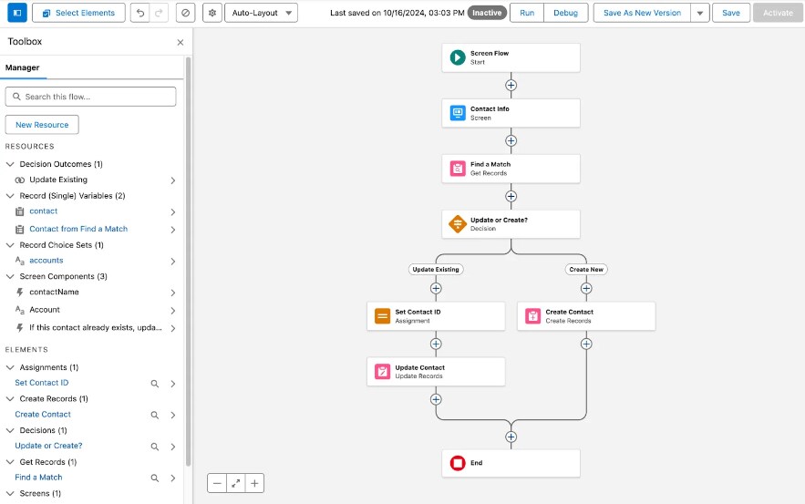Viewport: 805px width, 504px height.
Task: Click the circle-slash toolbar icon
Action: click(x=185, y=13)
